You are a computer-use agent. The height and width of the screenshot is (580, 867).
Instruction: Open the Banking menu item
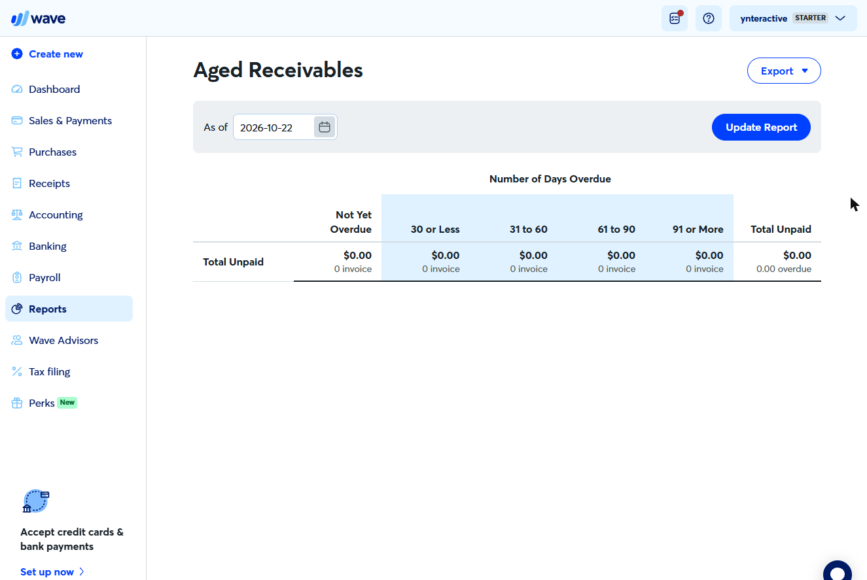pos(69,247)
